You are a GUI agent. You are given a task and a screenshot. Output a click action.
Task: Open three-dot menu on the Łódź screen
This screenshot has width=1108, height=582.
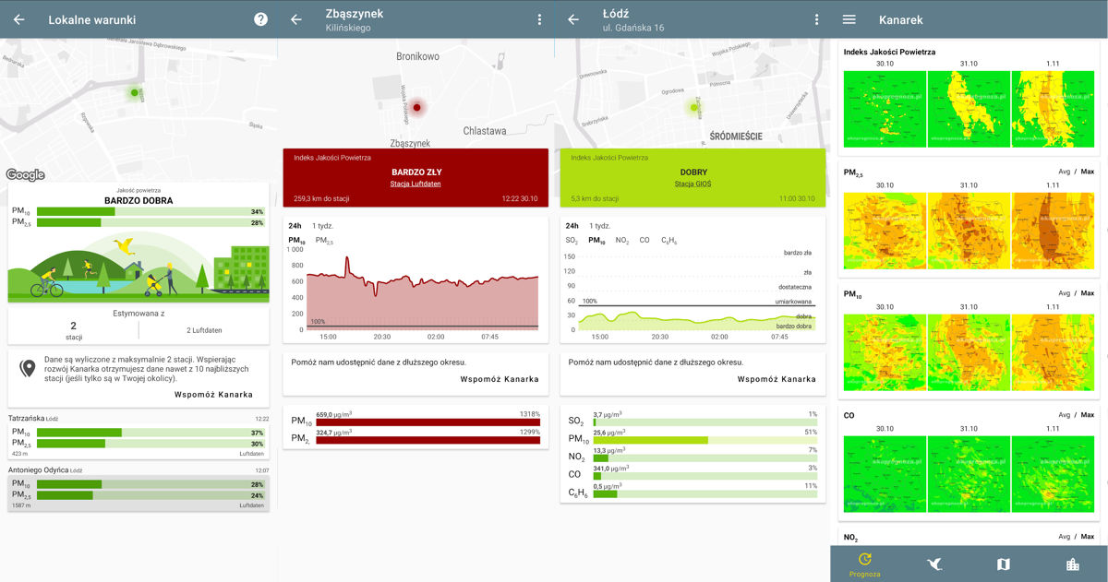coord(816,19)
